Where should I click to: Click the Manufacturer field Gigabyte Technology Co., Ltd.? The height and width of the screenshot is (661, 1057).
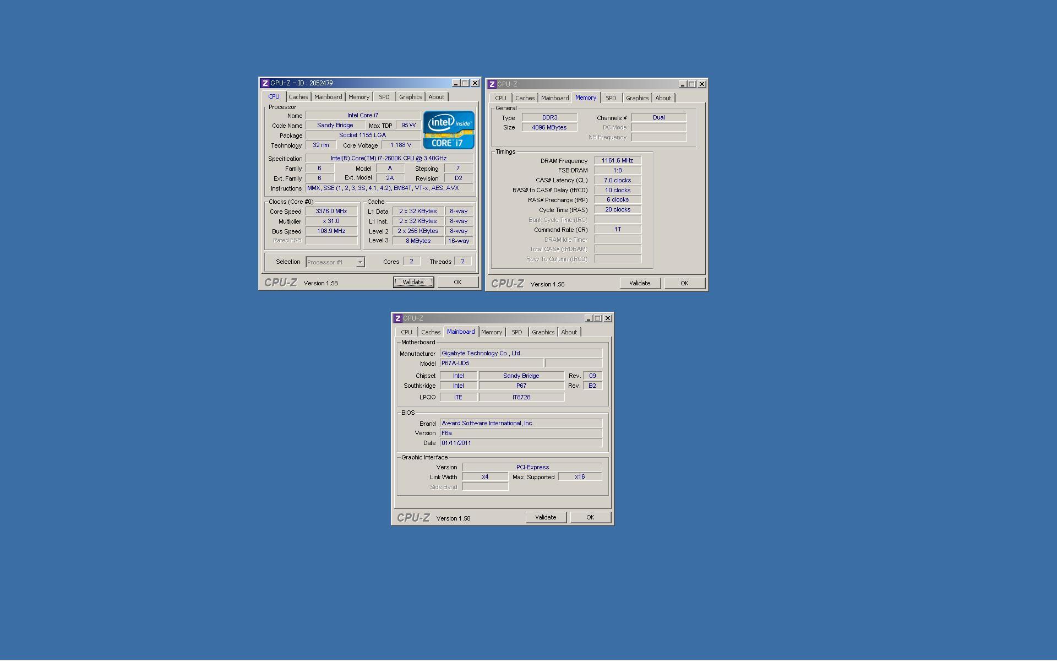[521, 353]
